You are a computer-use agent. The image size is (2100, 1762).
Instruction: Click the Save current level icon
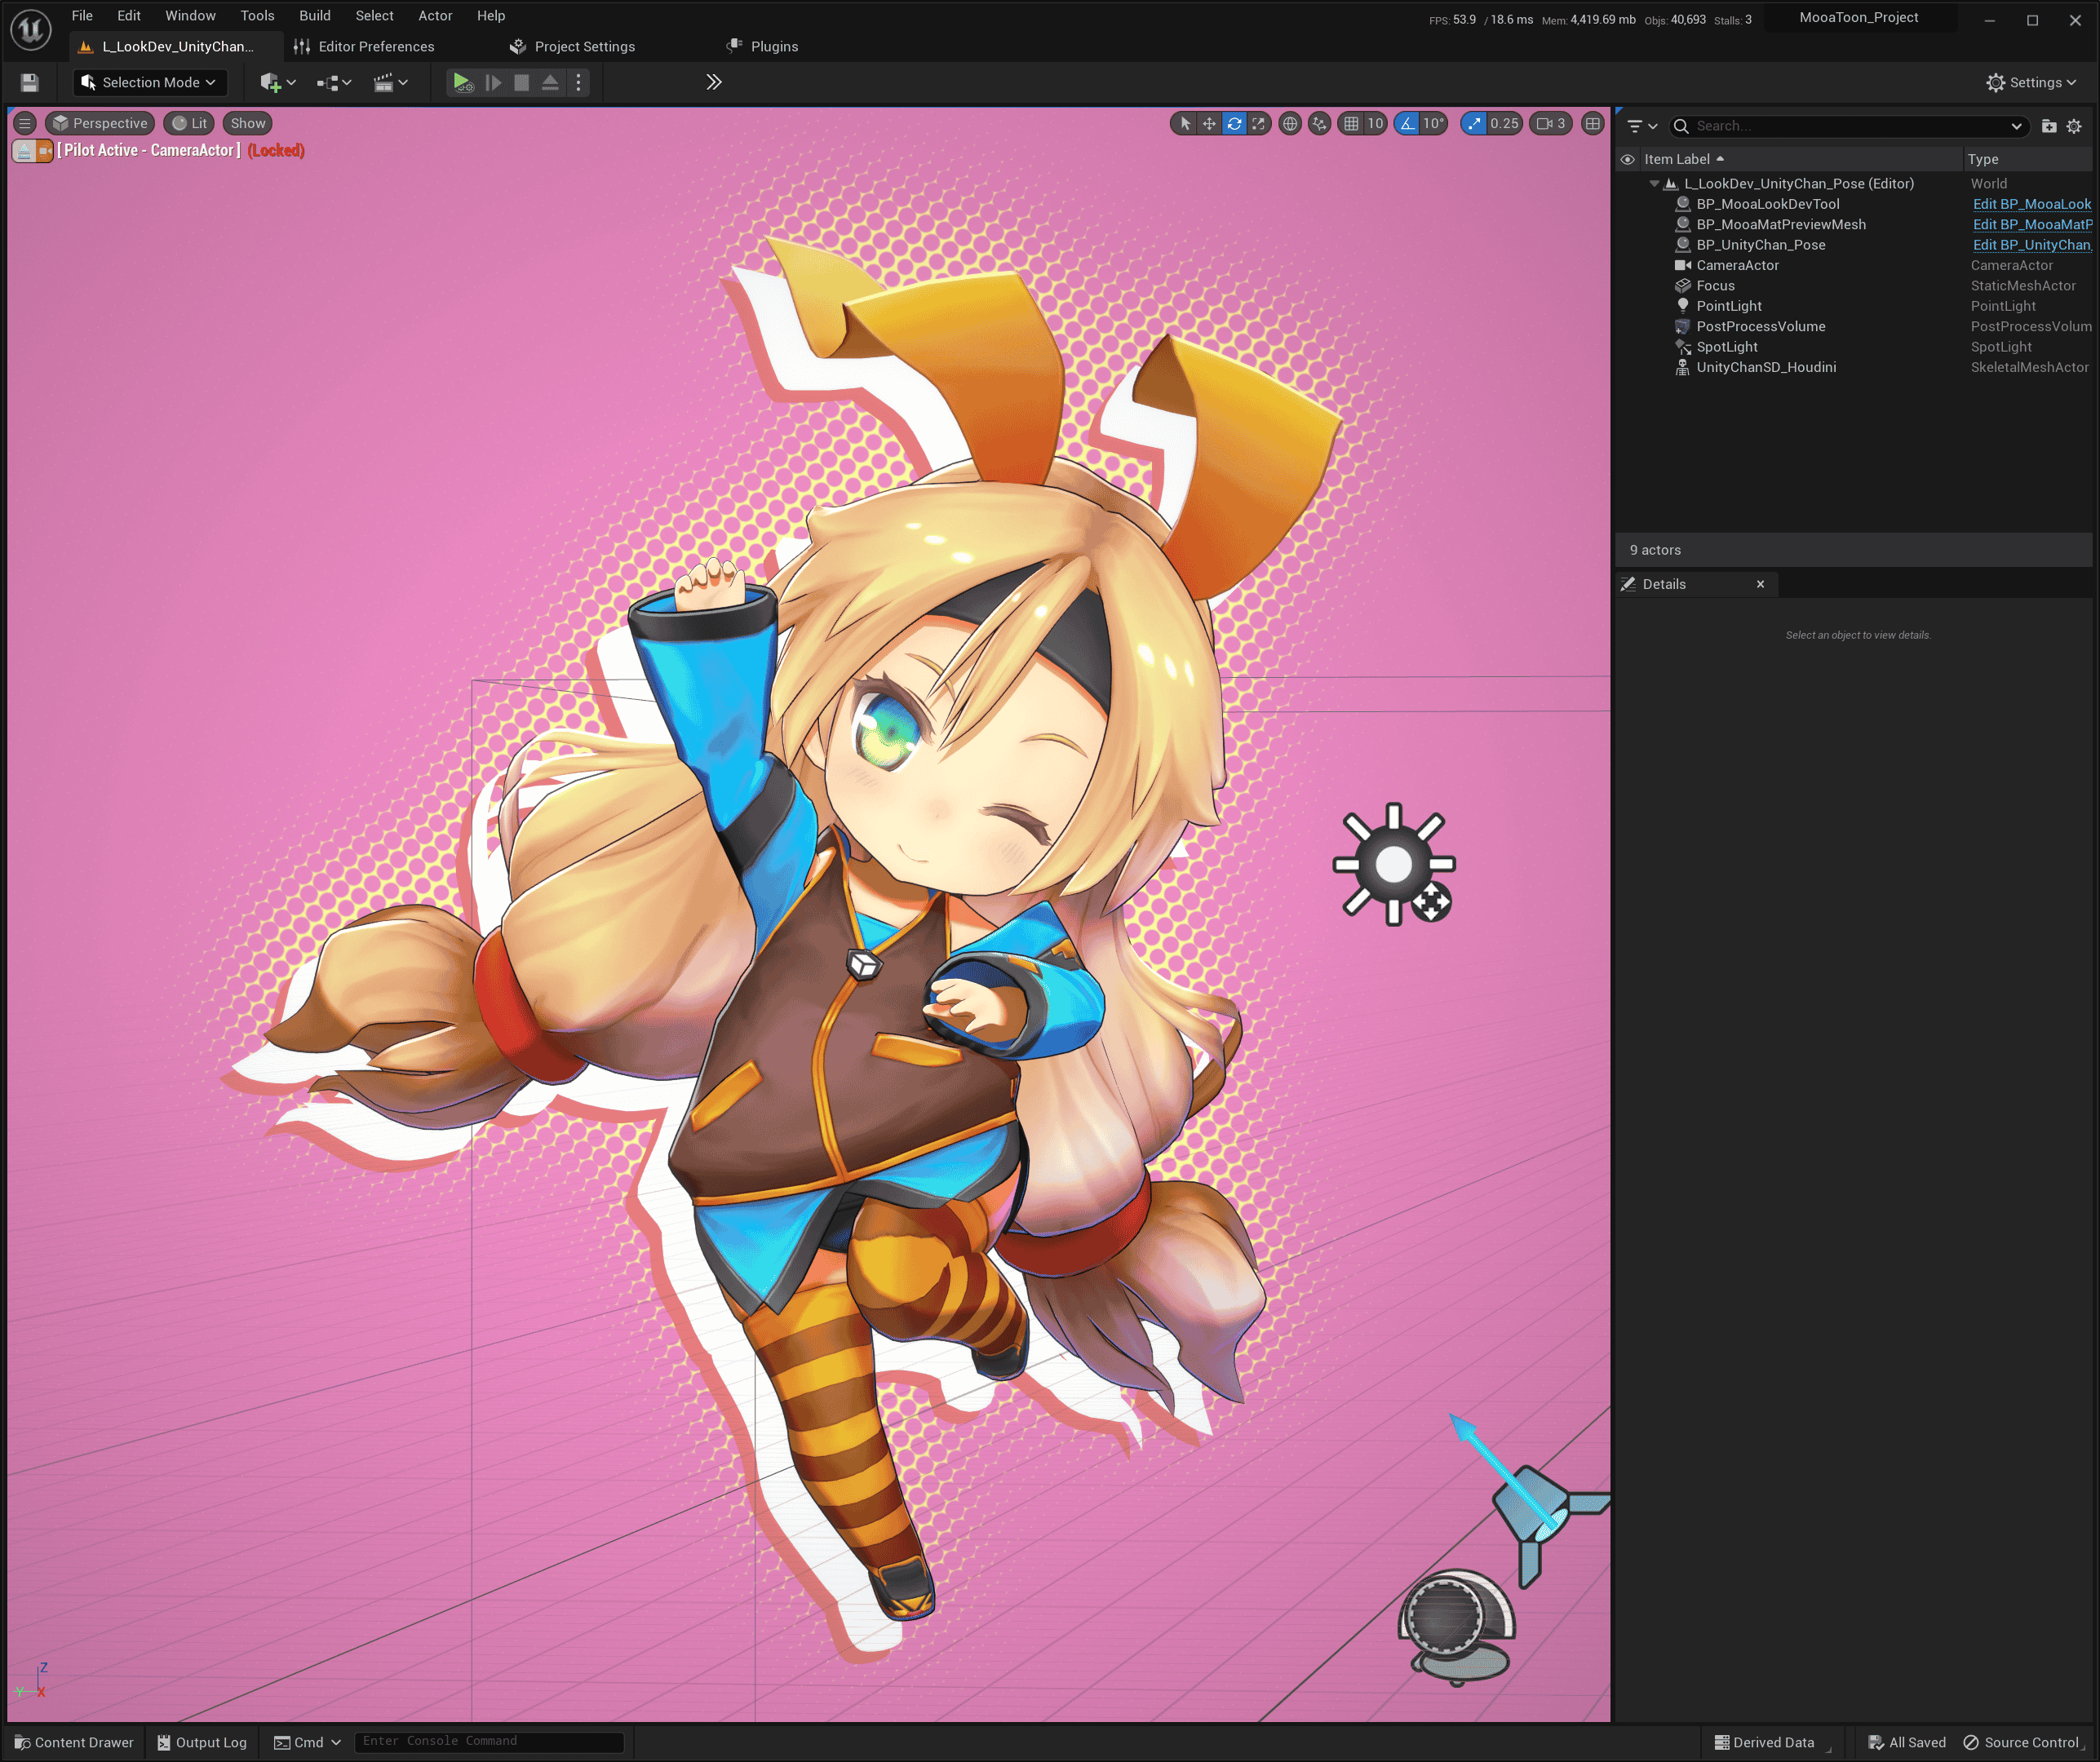[x=29, y=82]
